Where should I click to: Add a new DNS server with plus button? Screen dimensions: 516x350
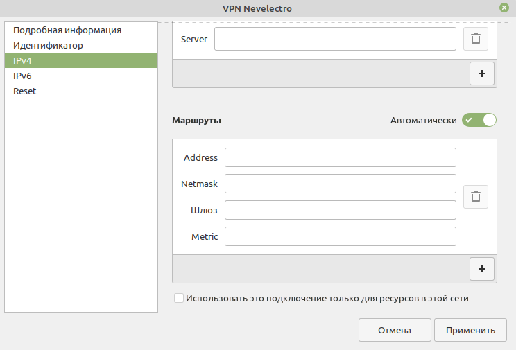click(482, 73)
